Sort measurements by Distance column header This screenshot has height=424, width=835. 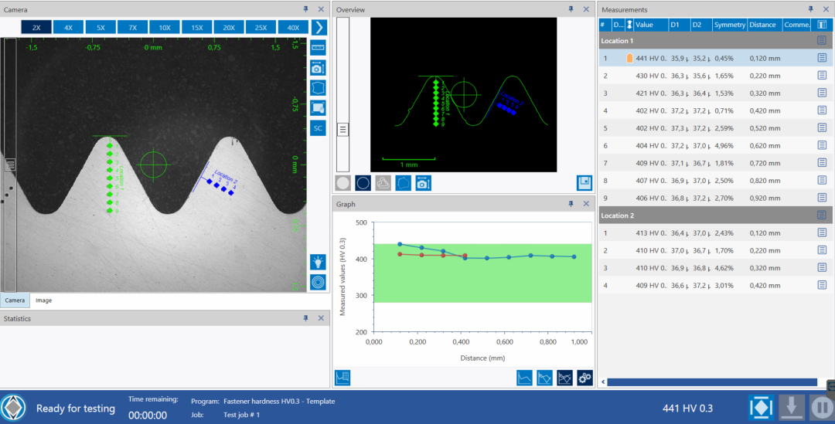click(x=762, y=25)
